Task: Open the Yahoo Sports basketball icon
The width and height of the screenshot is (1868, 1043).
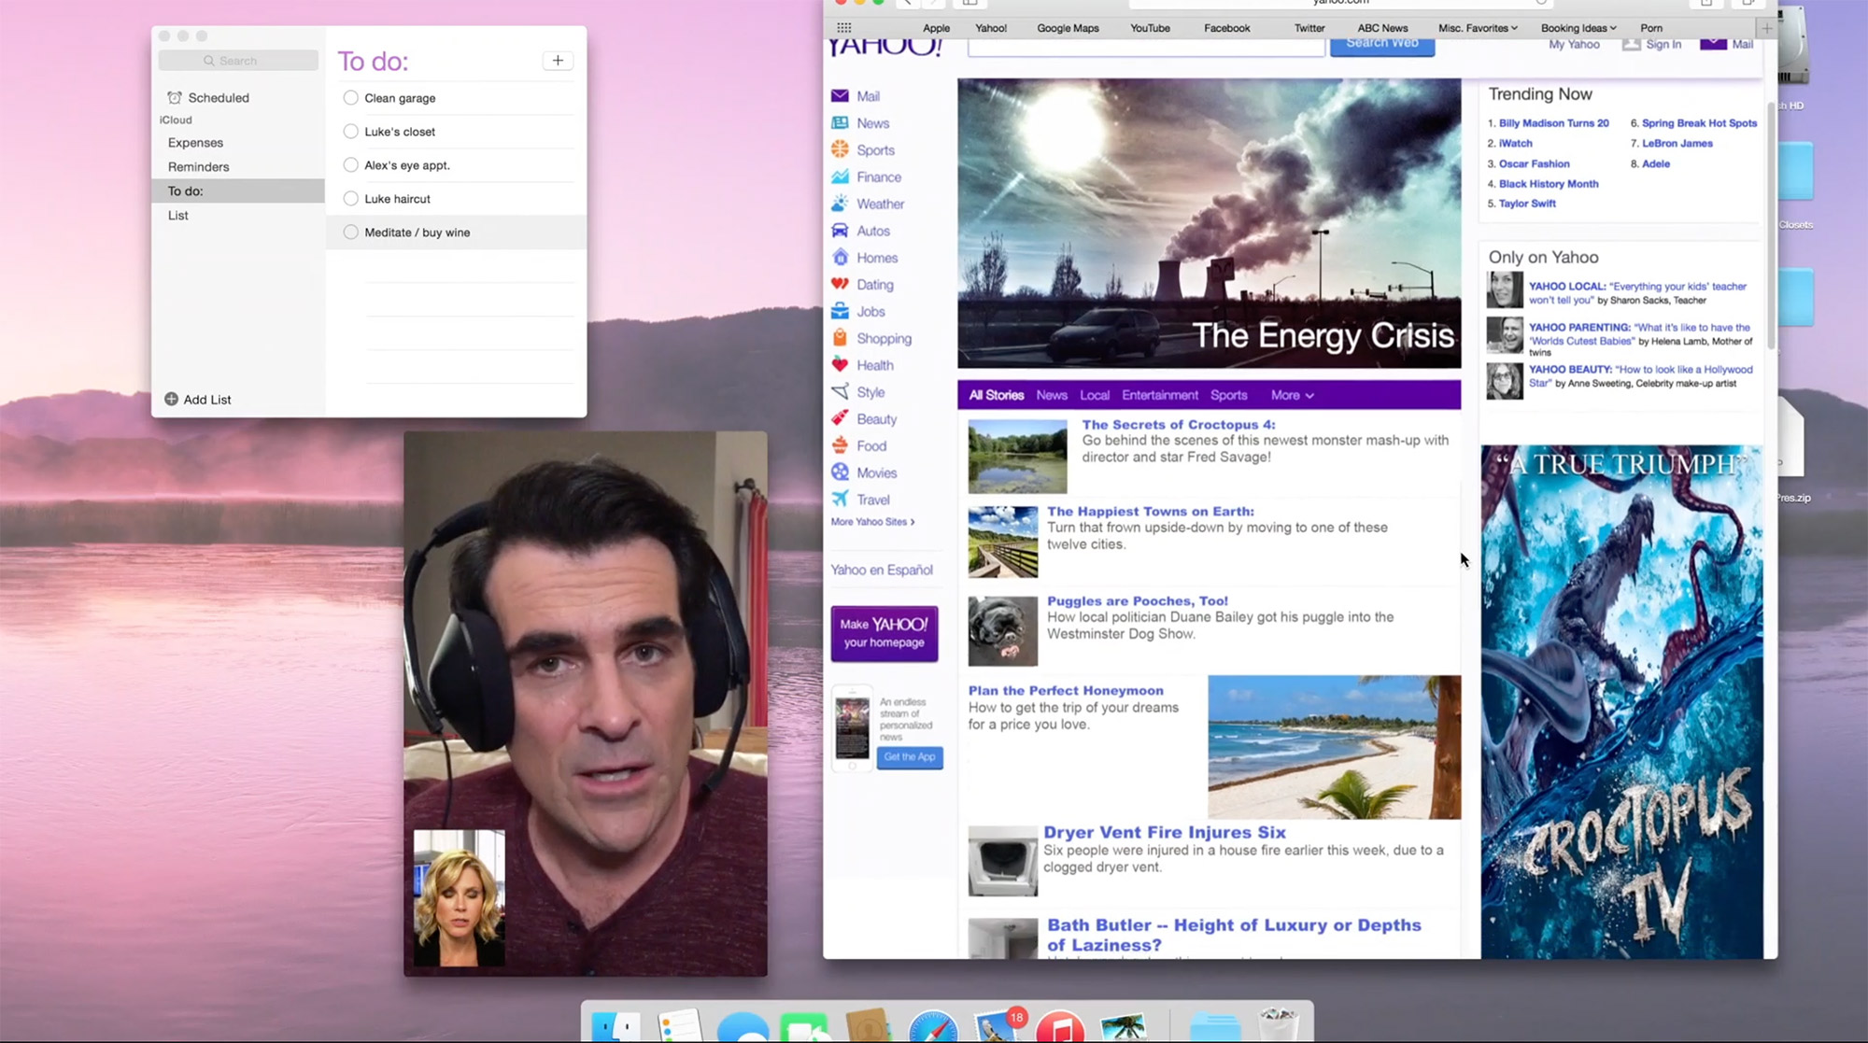Action: tap(840, 149)
